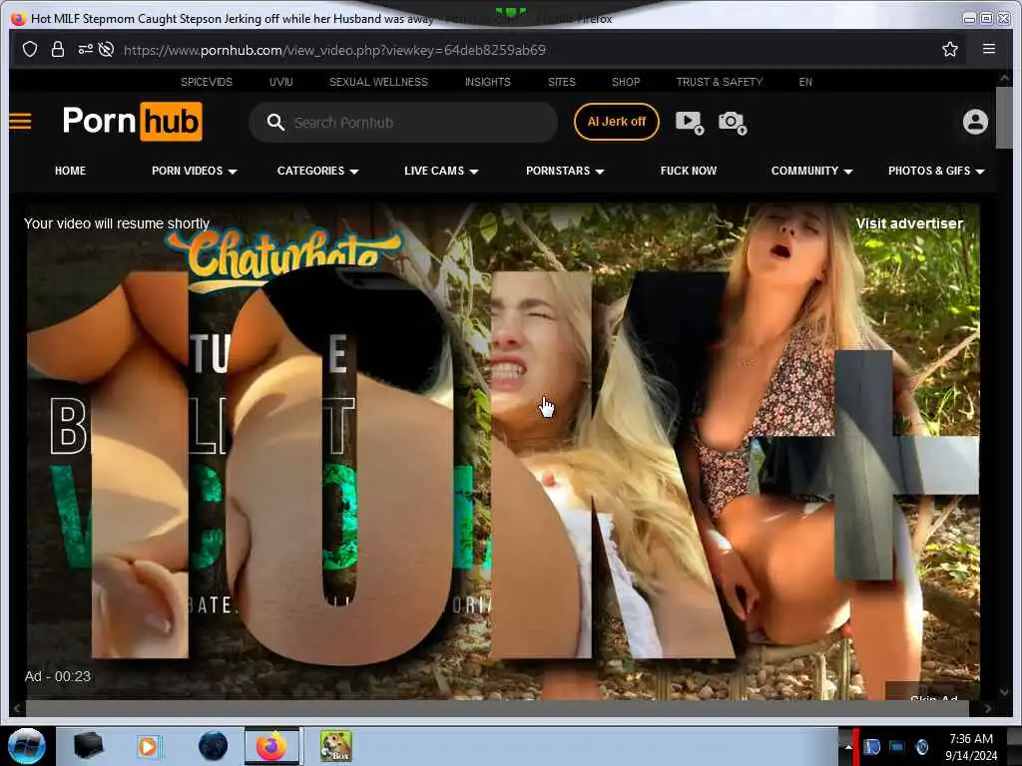The image size is (1022, 766).
Task: Click the autoplay blocked icon in address bar
Action: (x=106, y=50)
